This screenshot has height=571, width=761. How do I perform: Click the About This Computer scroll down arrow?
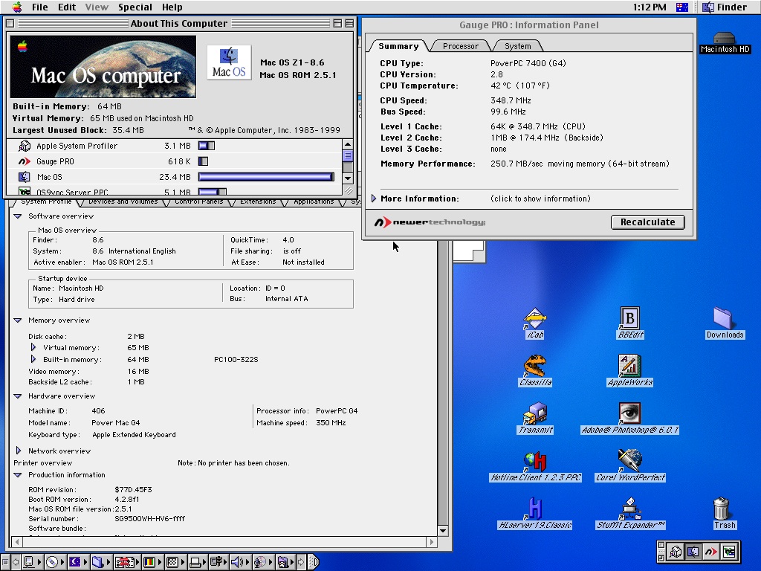348,178
